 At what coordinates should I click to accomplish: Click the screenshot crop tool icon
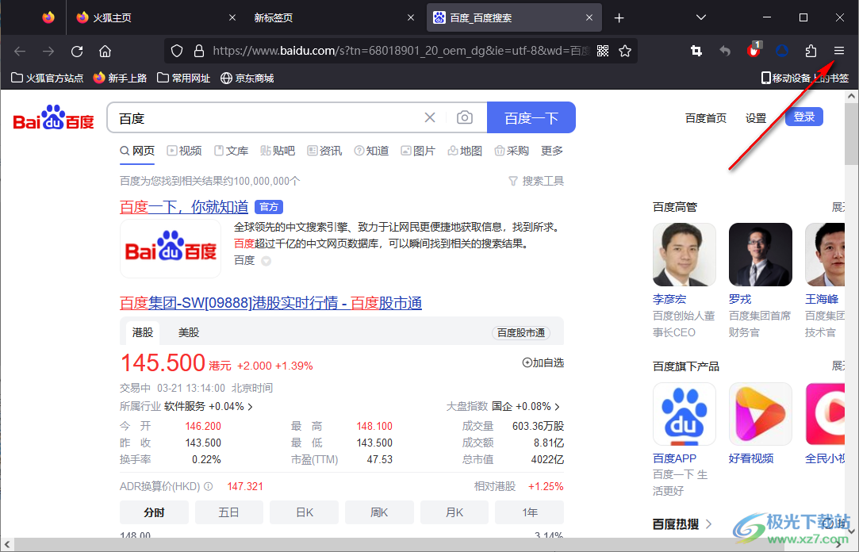[696, 51]
